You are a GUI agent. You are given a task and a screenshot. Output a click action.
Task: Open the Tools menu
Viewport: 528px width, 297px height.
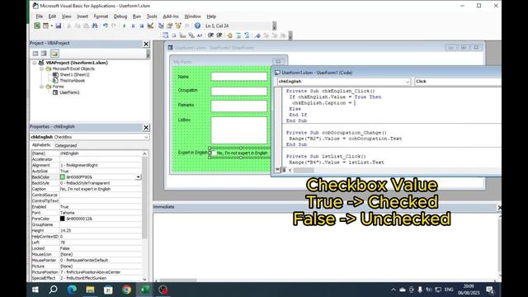(152, 16)
